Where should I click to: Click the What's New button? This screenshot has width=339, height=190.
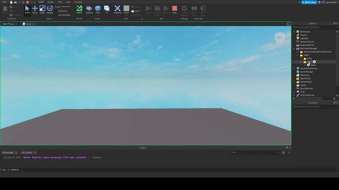pos(309,2)
